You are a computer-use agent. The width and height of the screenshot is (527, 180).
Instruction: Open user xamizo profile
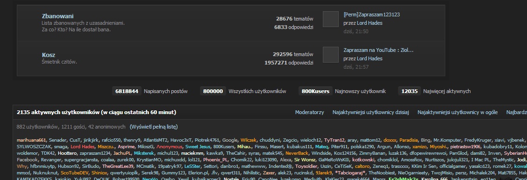coord(419,147)
